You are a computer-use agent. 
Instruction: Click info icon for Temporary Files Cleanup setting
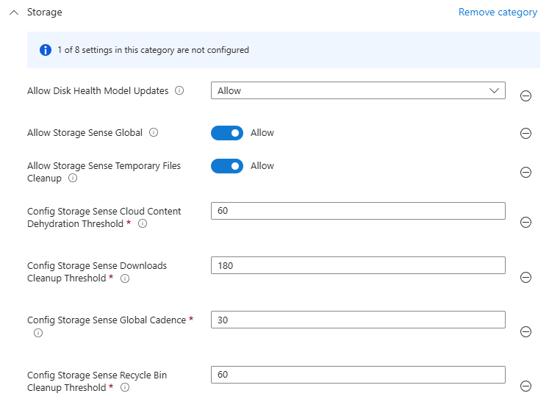(73, 179)
